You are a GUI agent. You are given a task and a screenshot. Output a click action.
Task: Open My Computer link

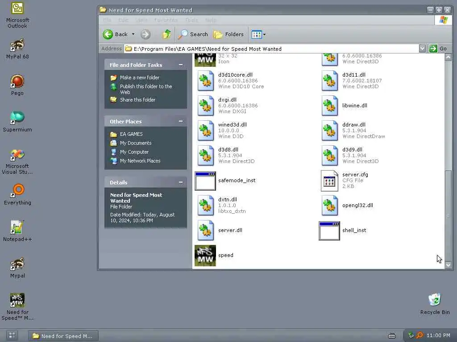click(134, 152)
